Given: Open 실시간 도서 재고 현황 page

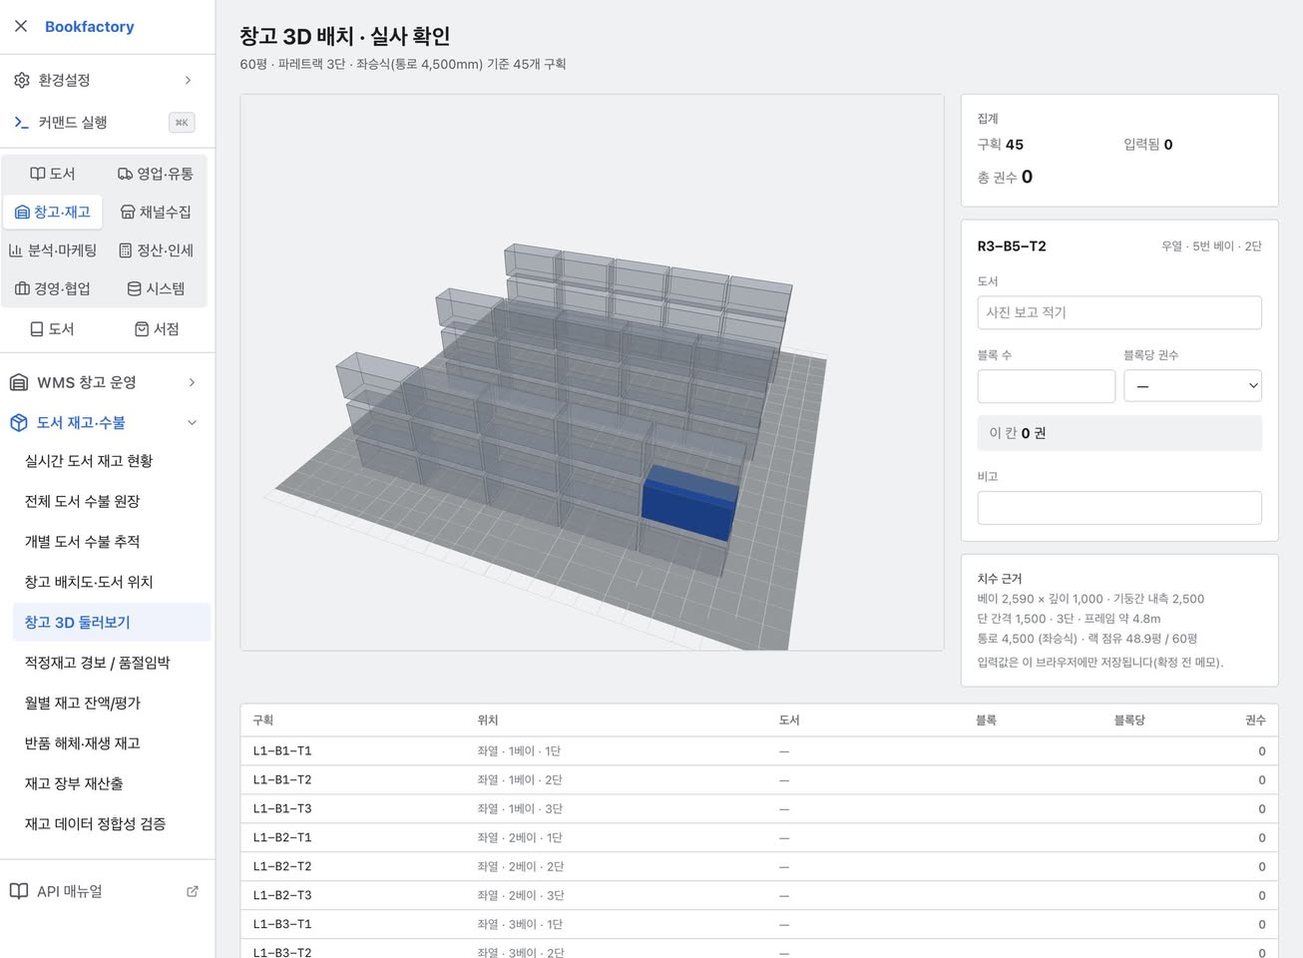Looking at the screenshot, I should pos(89,461).
